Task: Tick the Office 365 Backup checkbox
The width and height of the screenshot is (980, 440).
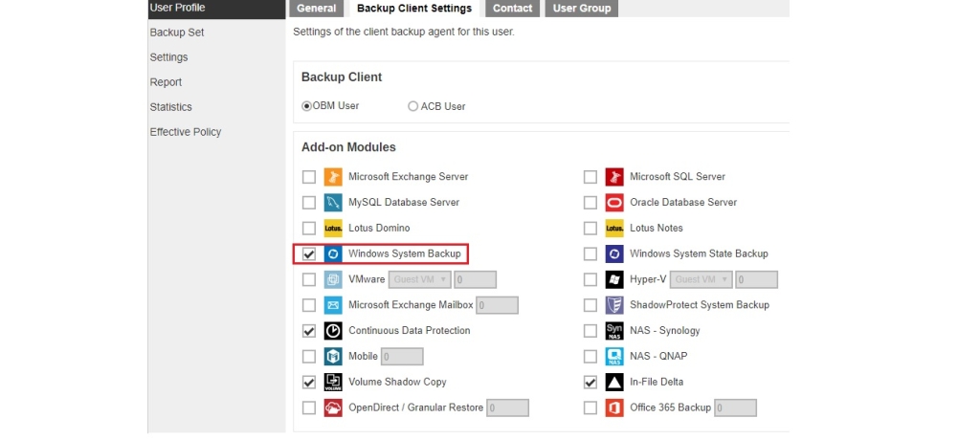Action: (590, 407)
